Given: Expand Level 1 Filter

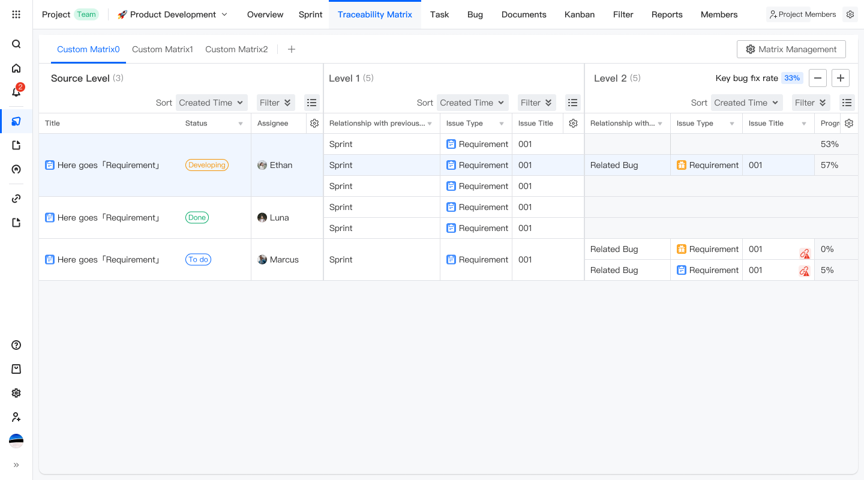Looking at the screenshot, I should coord(537,103).
